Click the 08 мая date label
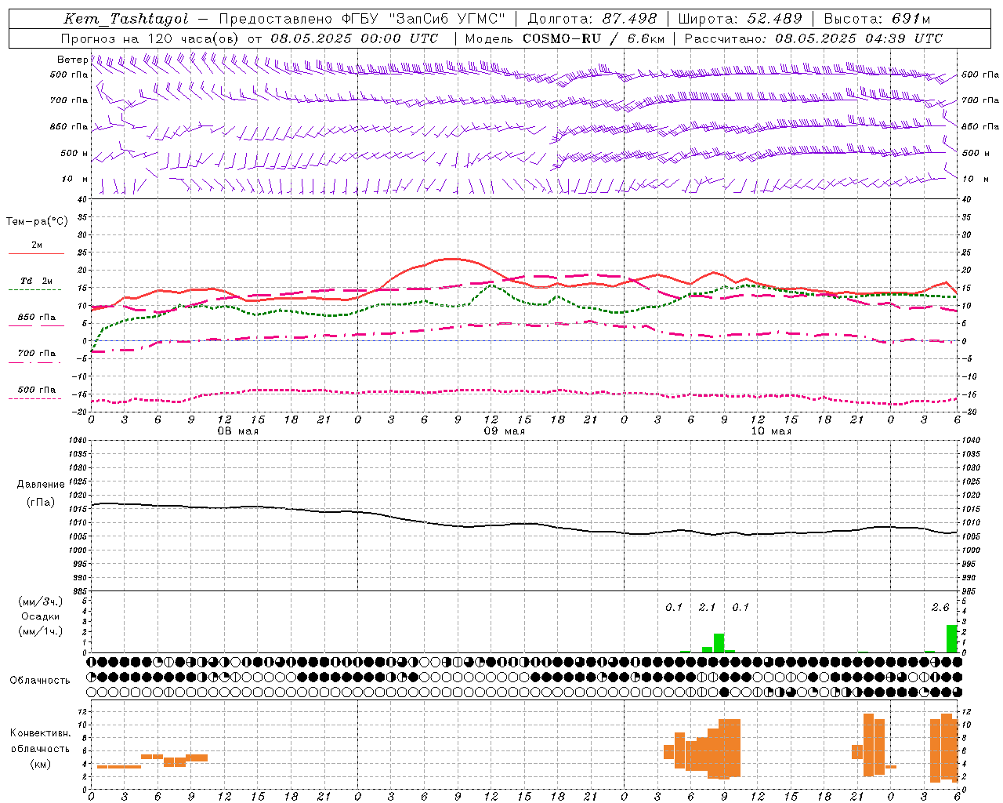The image size is (1003, 803). [x=238, y=431]
